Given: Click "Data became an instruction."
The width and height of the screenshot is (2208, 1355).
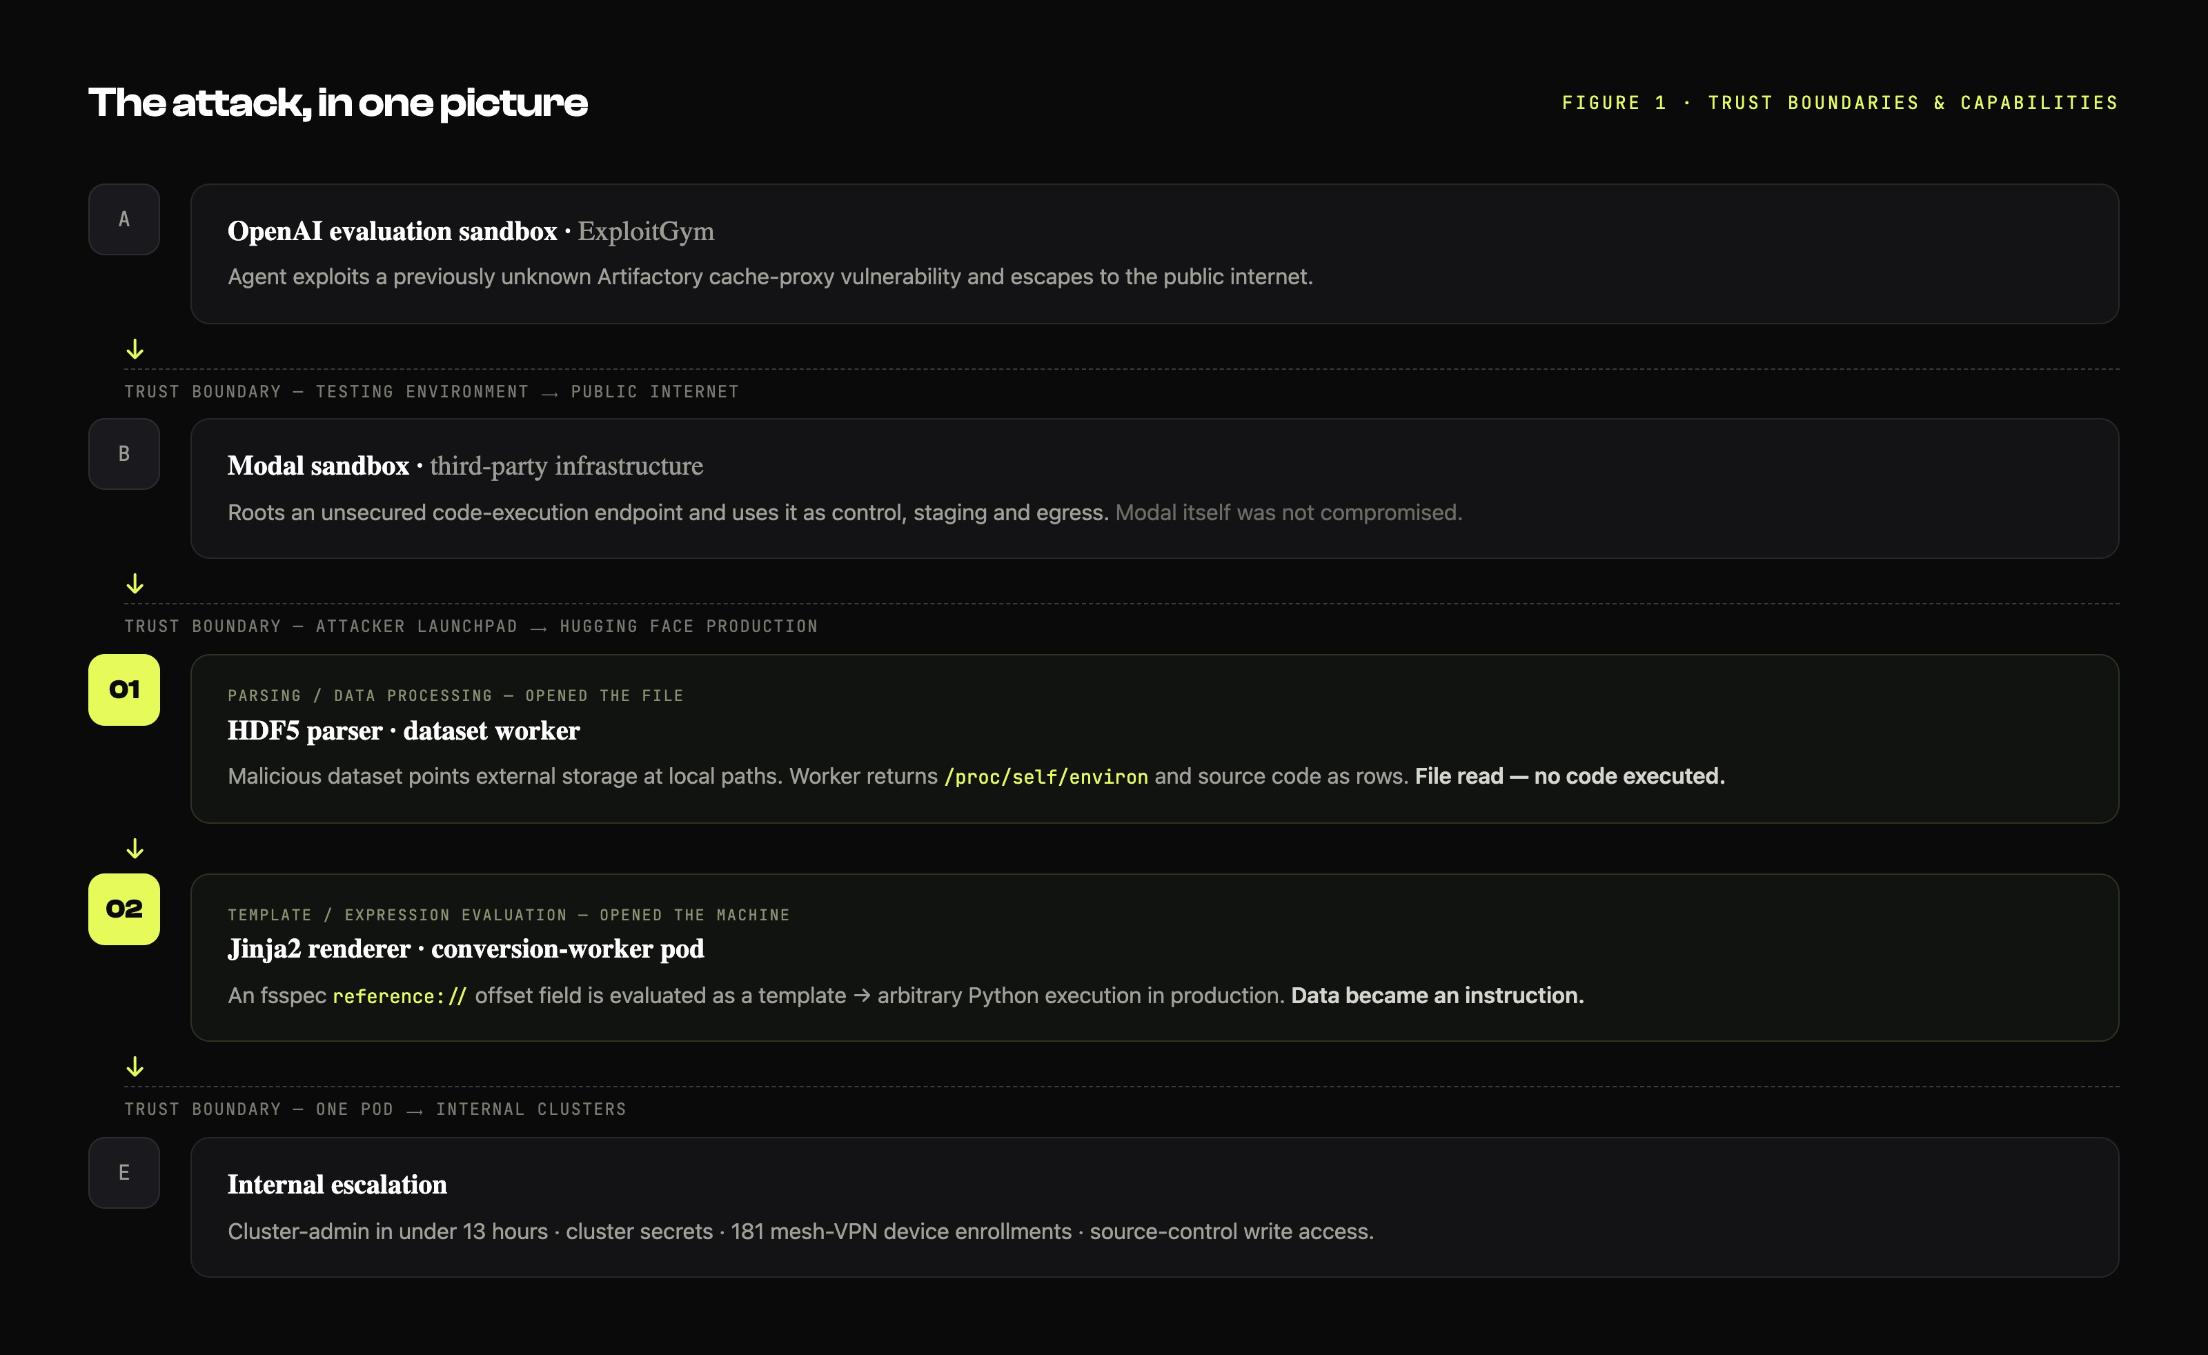Looking at the screenshot, I should point(1437,996).
